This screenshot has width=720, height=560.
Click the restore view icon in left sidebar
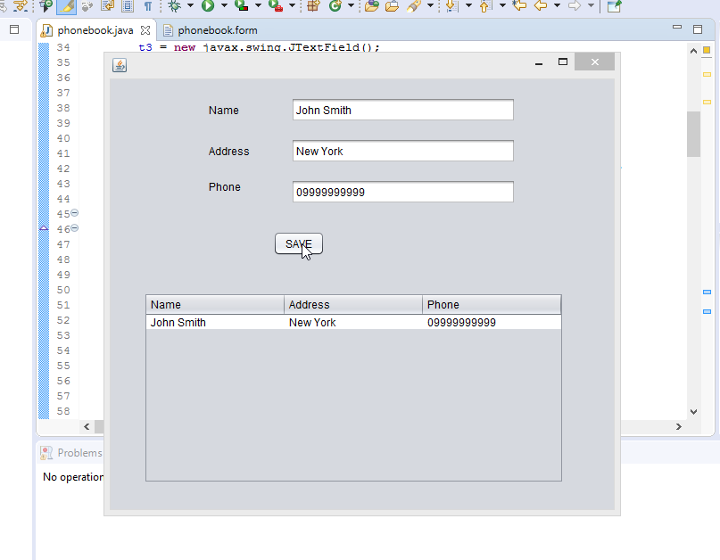pos(14,29)
